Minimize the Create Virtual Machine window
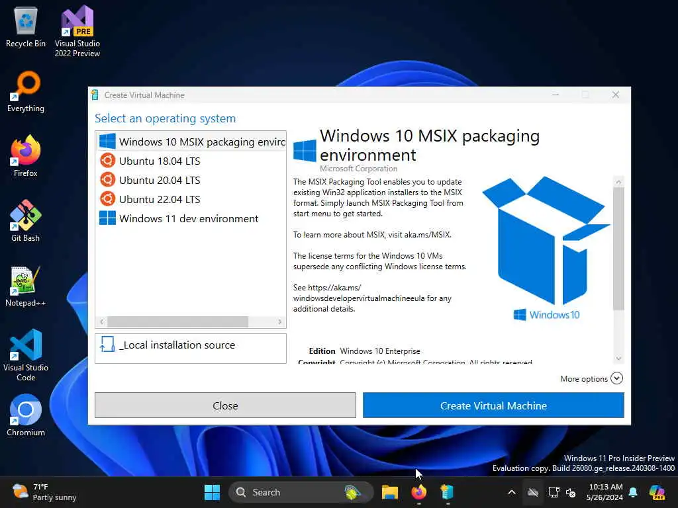Image resolution: width=678 pixels, height=508 pixels. (556, 95)
